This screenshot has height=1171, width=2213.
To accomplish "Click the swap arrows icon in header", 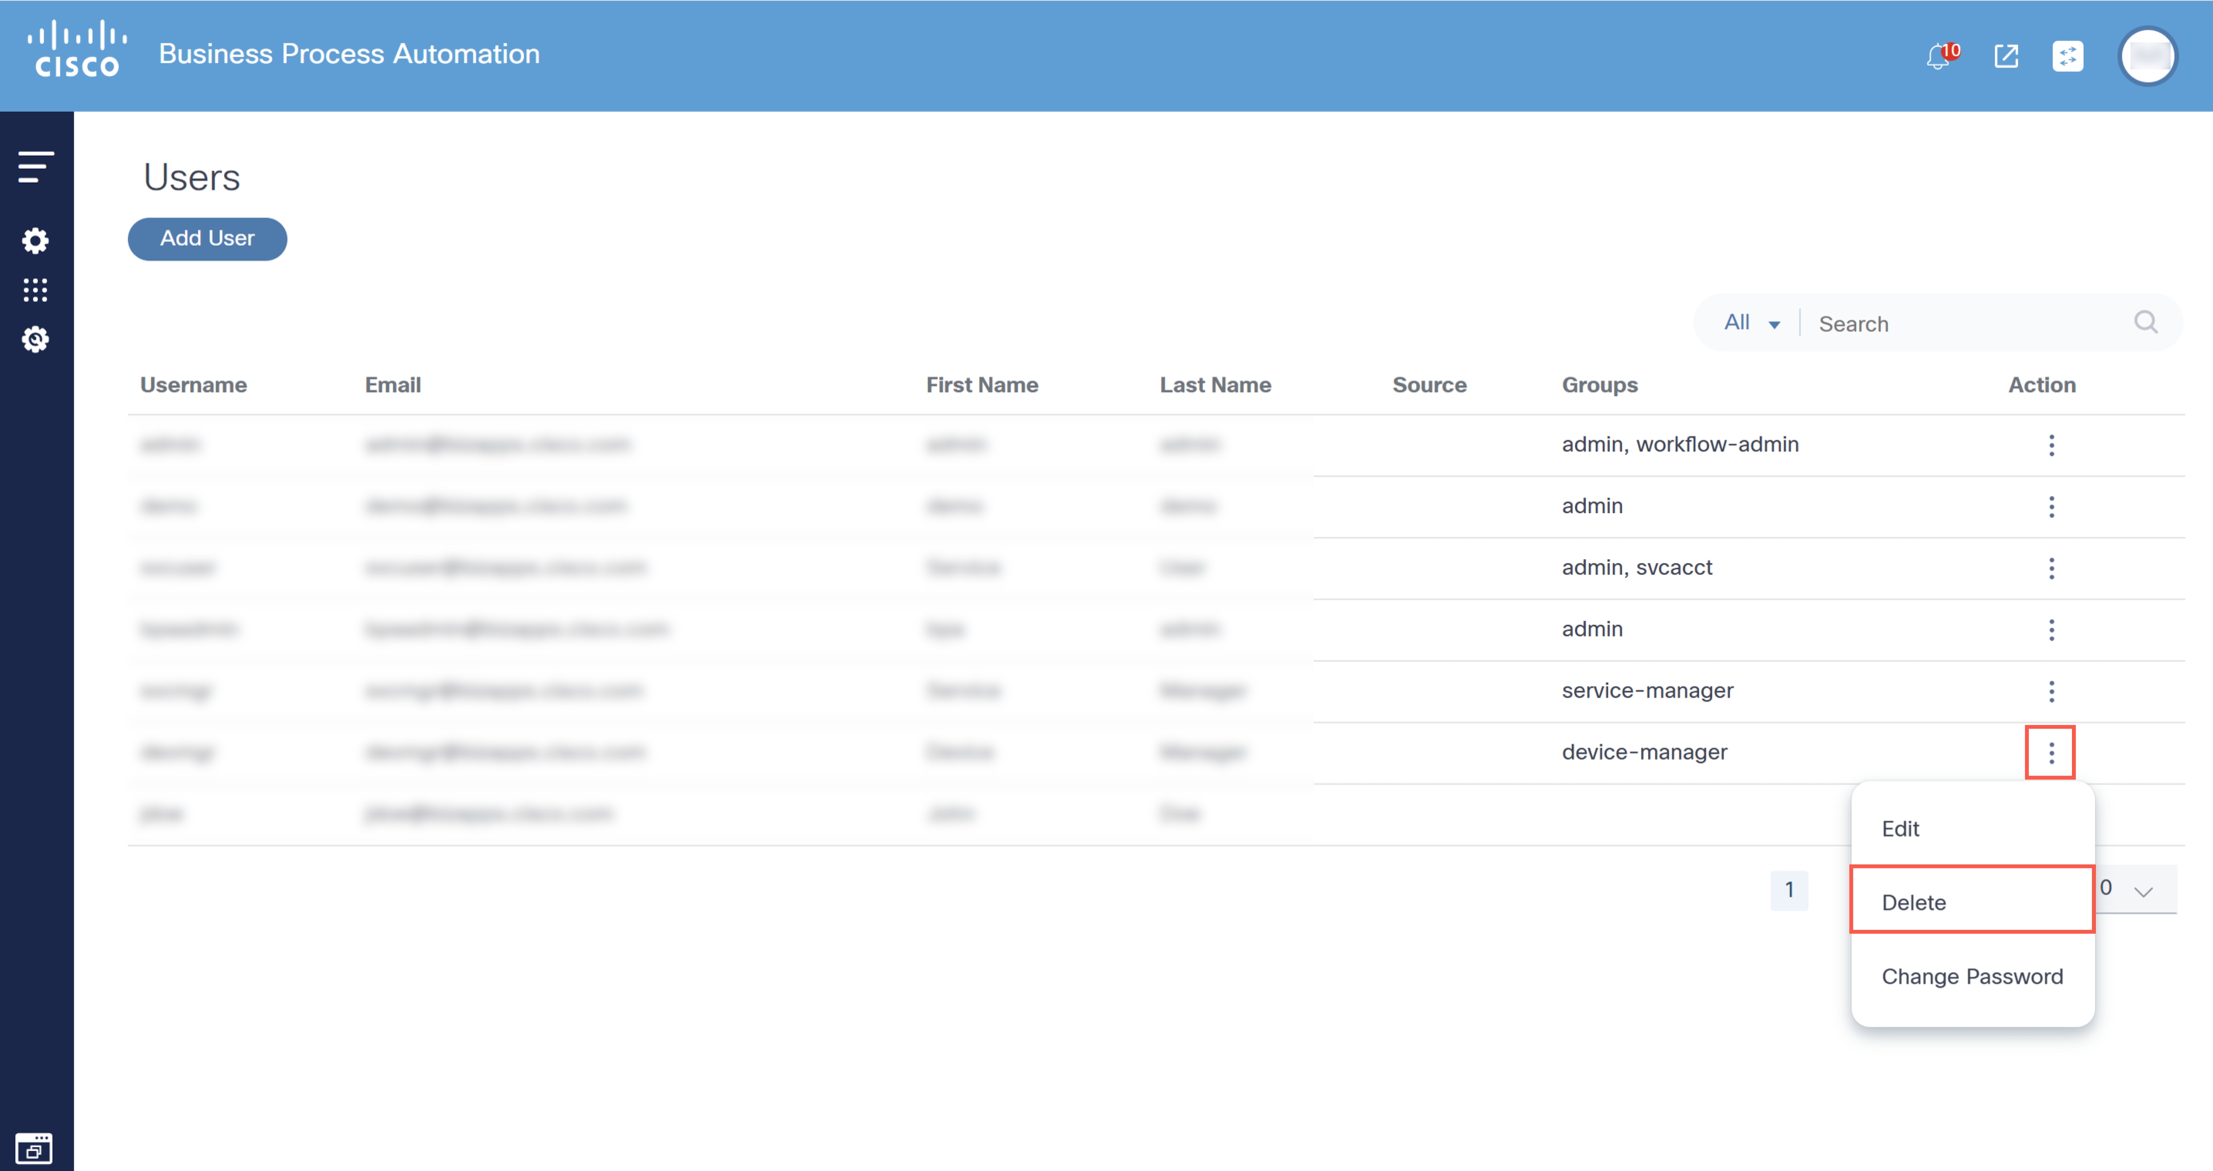I will tap(2068, 57).
